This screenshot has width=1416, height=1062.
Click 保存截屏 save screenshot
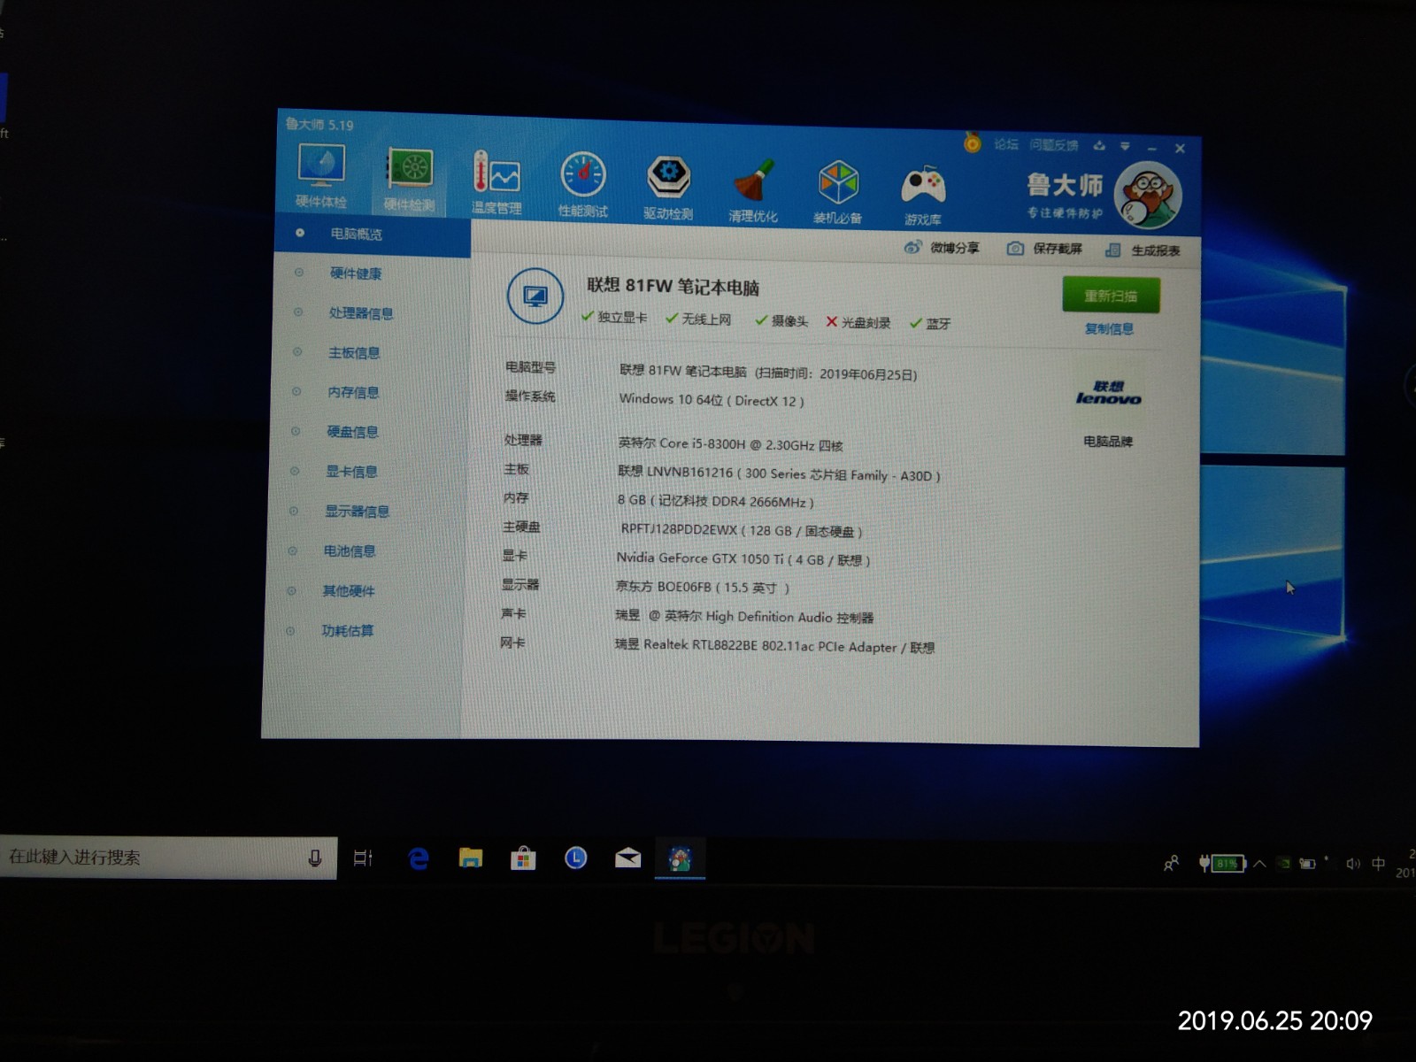1045,250
